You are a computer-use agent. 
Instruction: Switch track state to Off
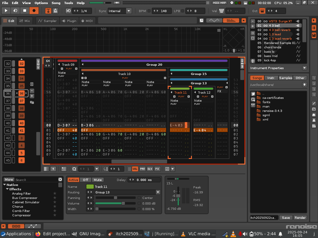click(85, 180)
